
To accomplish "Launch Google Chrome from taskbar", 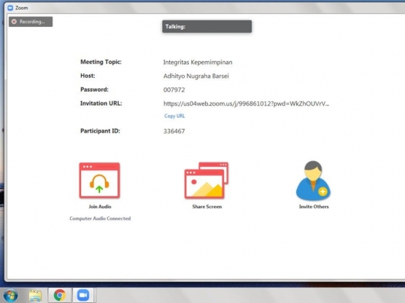I will [60, 295].
